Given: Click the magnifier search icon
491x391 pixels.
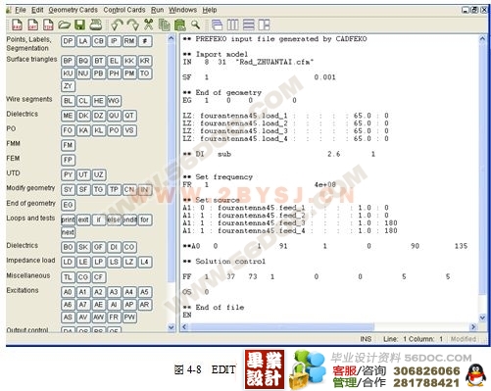Looking at the screenshot, I should pyautogui.click(x=195, y=24).
